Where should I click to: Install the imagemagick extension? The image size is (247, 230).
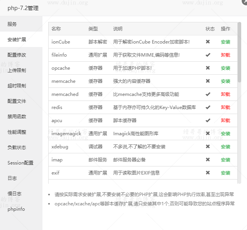tap(225, 134)
